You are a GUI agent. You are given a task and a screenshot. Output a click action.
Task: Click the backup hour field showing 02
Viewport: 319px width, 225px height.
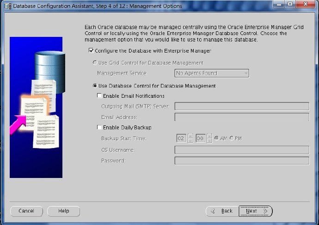tap(181, 138)
